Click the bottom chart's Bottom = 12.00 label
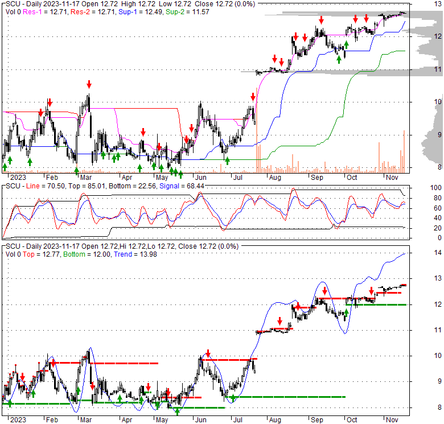This screenshot has width=444, height=424. coord(87,254)
